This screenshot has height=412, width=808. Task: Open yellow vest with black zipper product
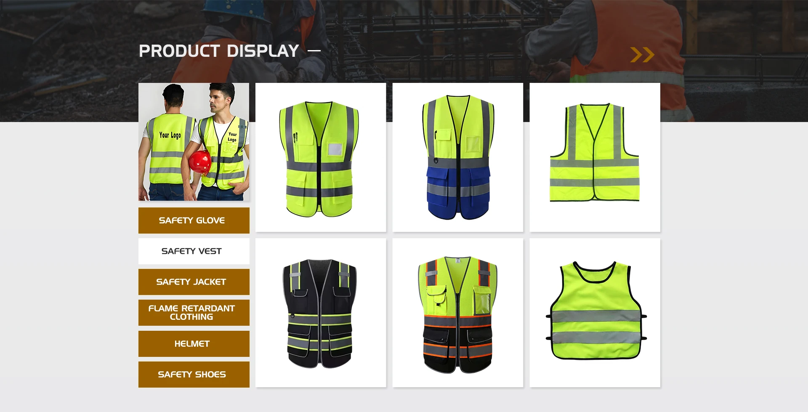click(320, 157)
